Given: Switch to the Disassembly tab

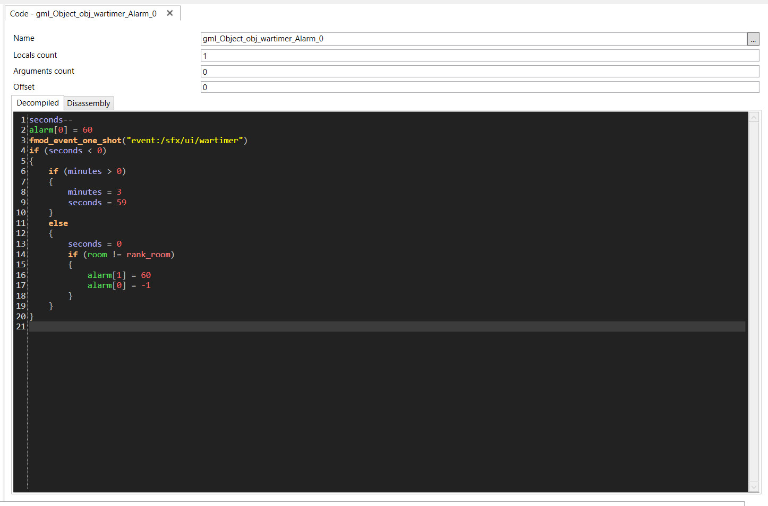Looking at the screenshot, I should point(89,103).
